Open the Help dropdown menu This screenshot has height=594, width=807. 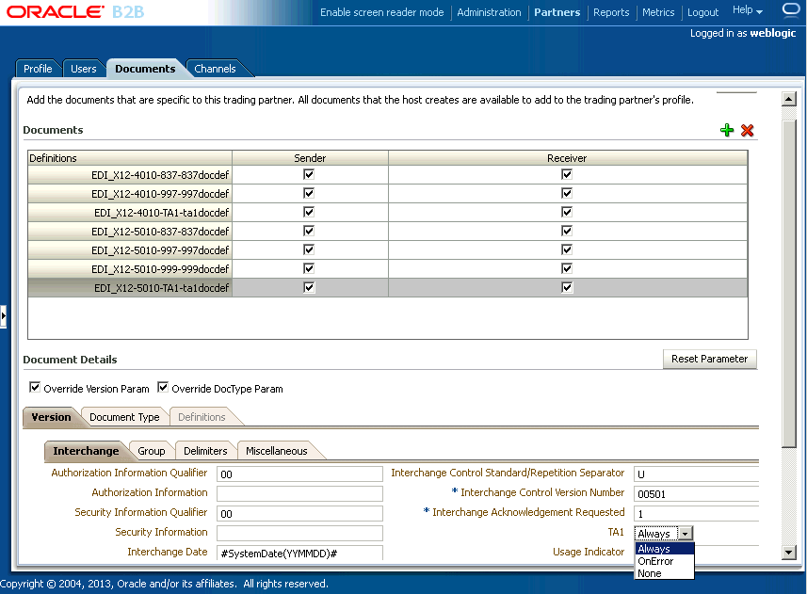coord(748,11)
